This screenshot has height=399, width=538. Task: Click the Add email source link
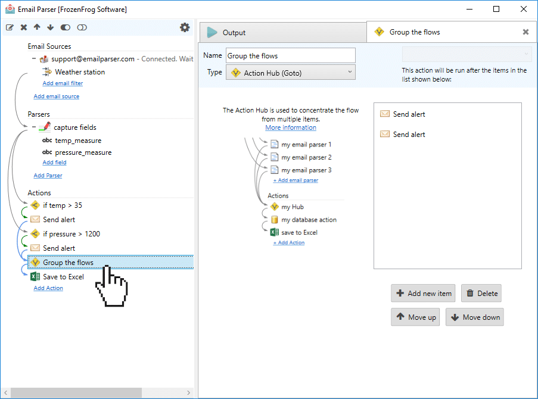(x=56, y=96)
